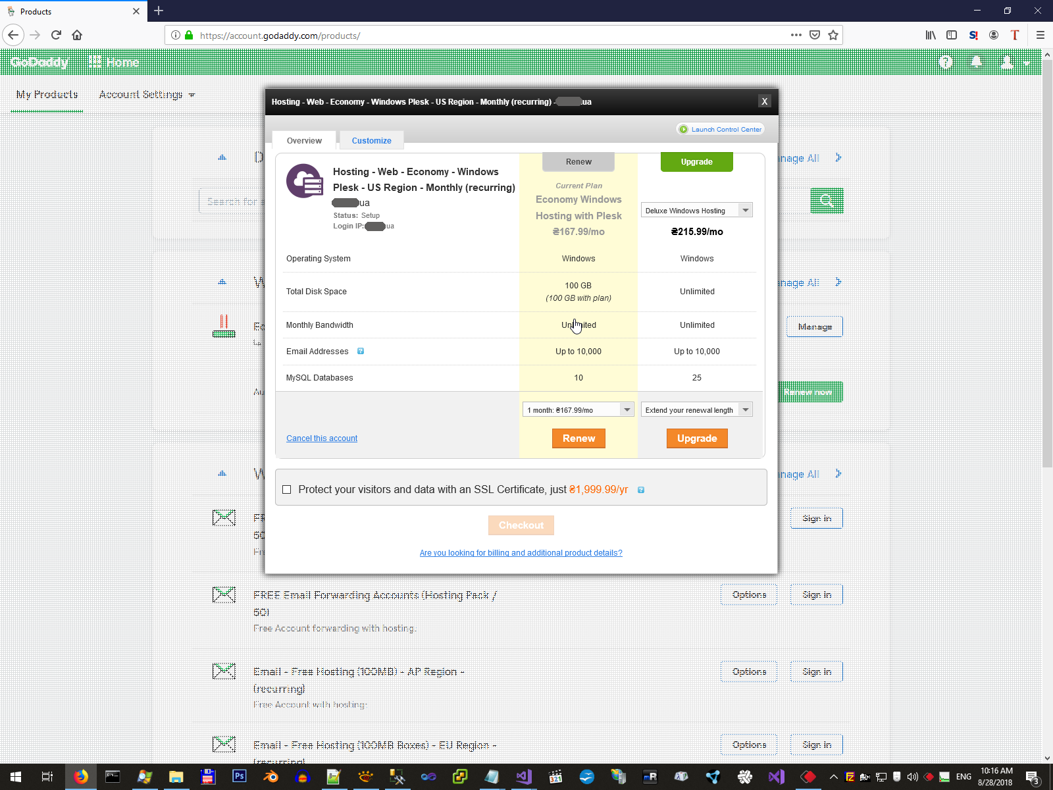The height and width of the screenshot is (790, 1053).
Task: Click Options for Email Free Hosting AP Region
Action: 749,671
